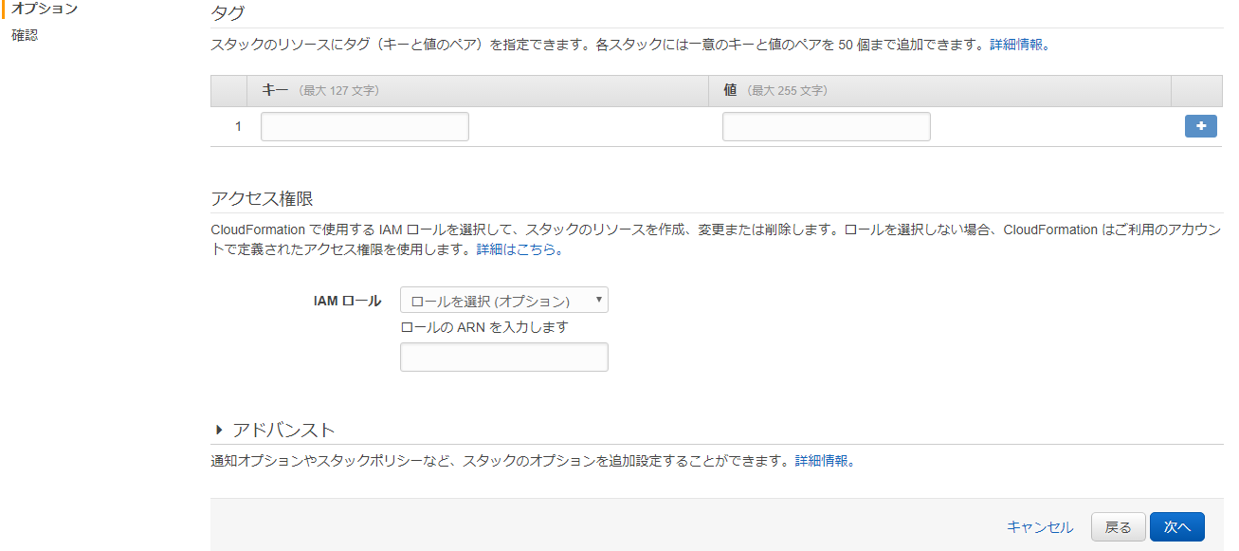1239x551 pixels.
Task: Expand the アドバンスト disclosure triangle
Action: click(220, 429)
